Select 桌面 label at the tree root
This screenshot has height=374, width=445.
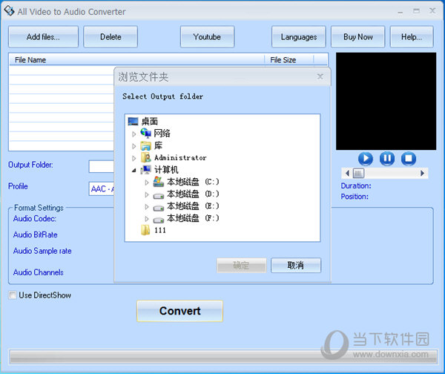coord(150,122)
